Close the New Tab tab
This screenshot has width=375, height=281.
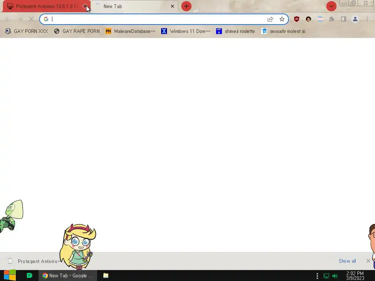point(172,6)
